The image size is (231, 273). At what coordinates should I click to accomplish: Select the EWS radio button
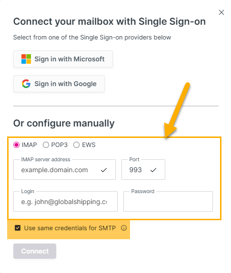tap(76, 145)
